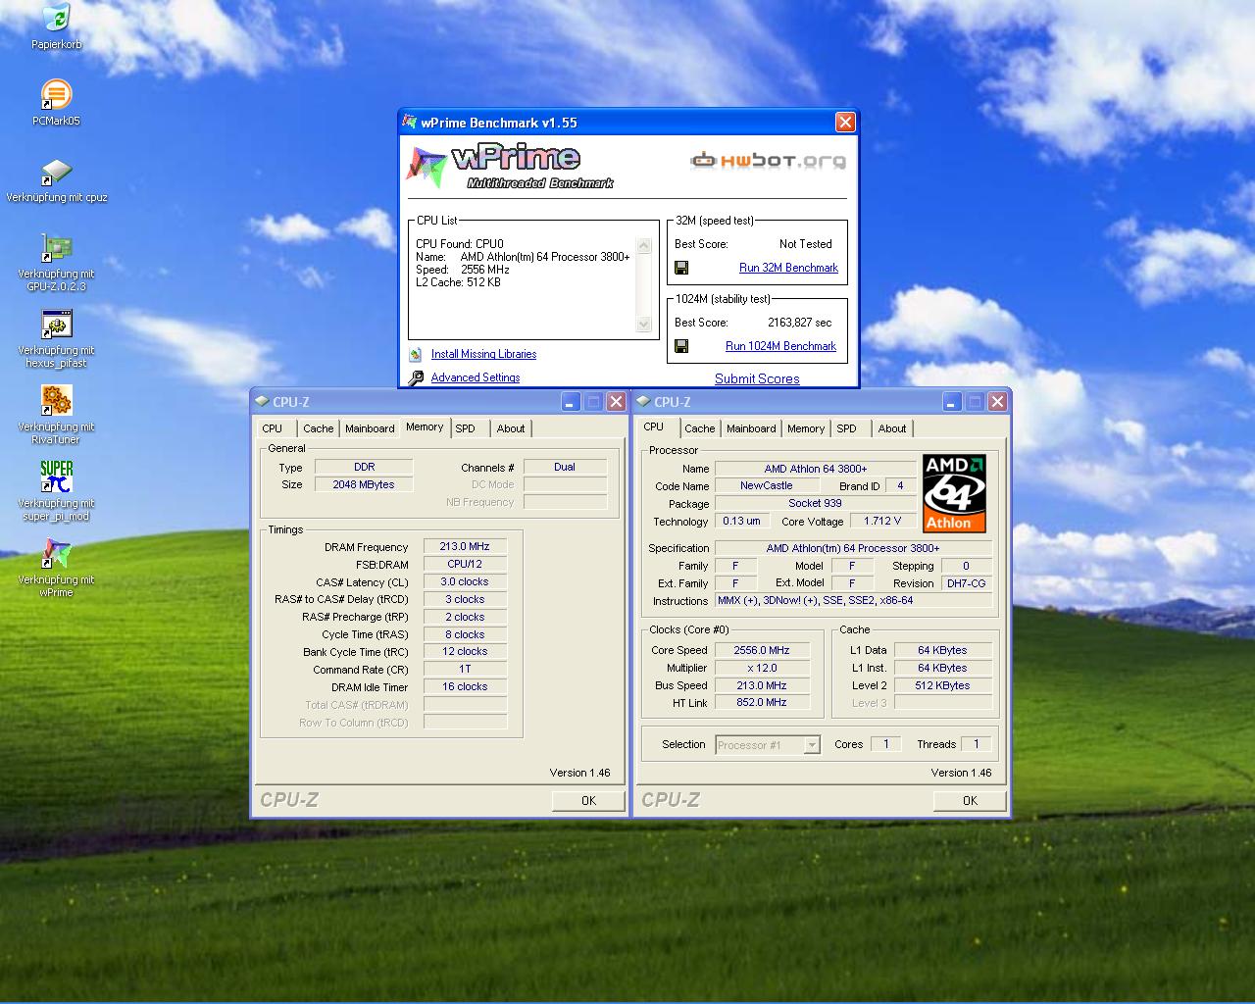Click the Package Socket 939 field
1255x1004 pixels.
click(x=816, y=503)
